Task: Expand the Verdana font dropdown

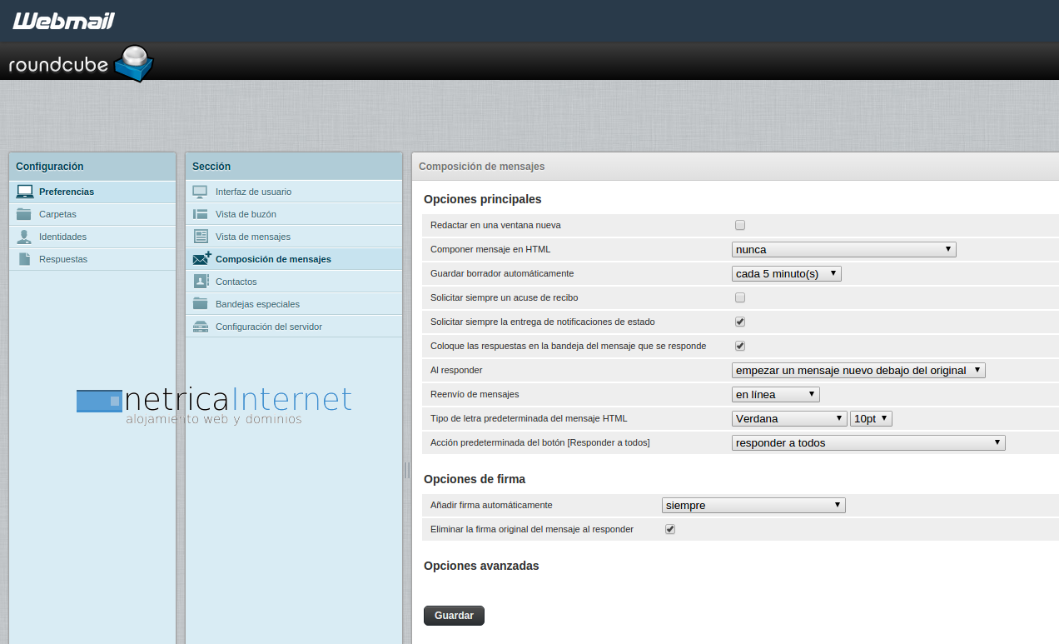Action: pos(789,419)
